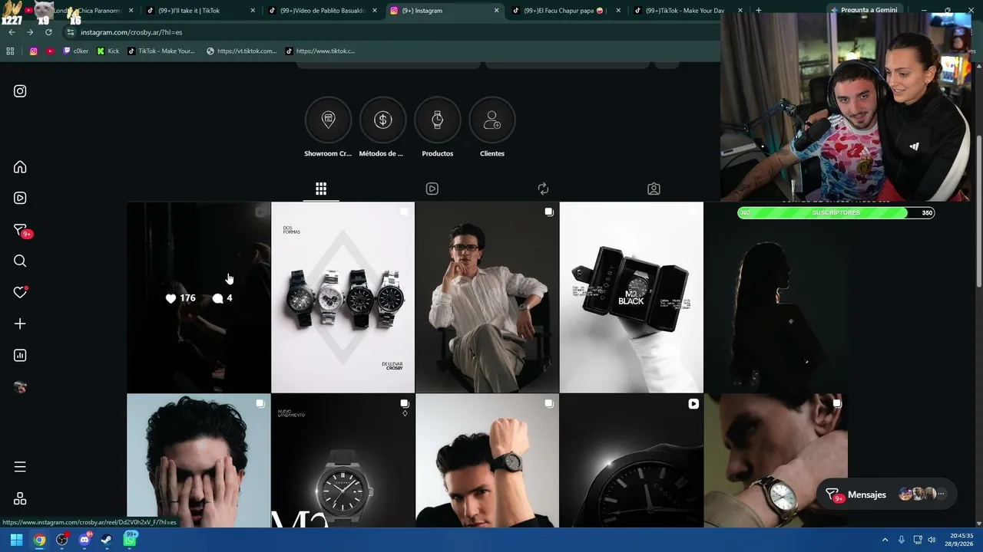The image size is (983, 552).
Task: Open the TikTok - Make Your... bookmark
Action: pyautogui.click(x=162, y=51)
